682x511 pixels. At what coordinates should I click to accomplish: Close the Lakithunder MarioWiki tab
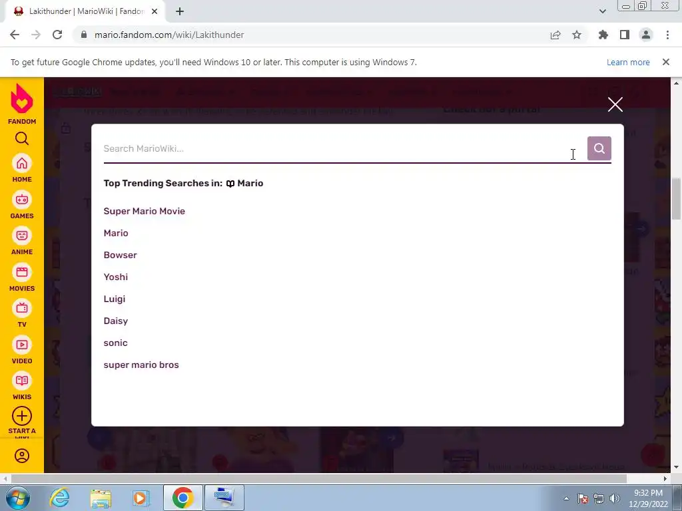coord(155,12)
